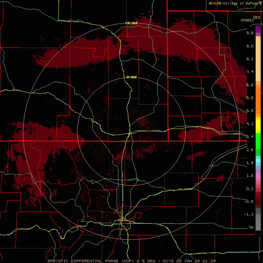
Task: Click the TH label on color scale
Action: tap(251, 228)
